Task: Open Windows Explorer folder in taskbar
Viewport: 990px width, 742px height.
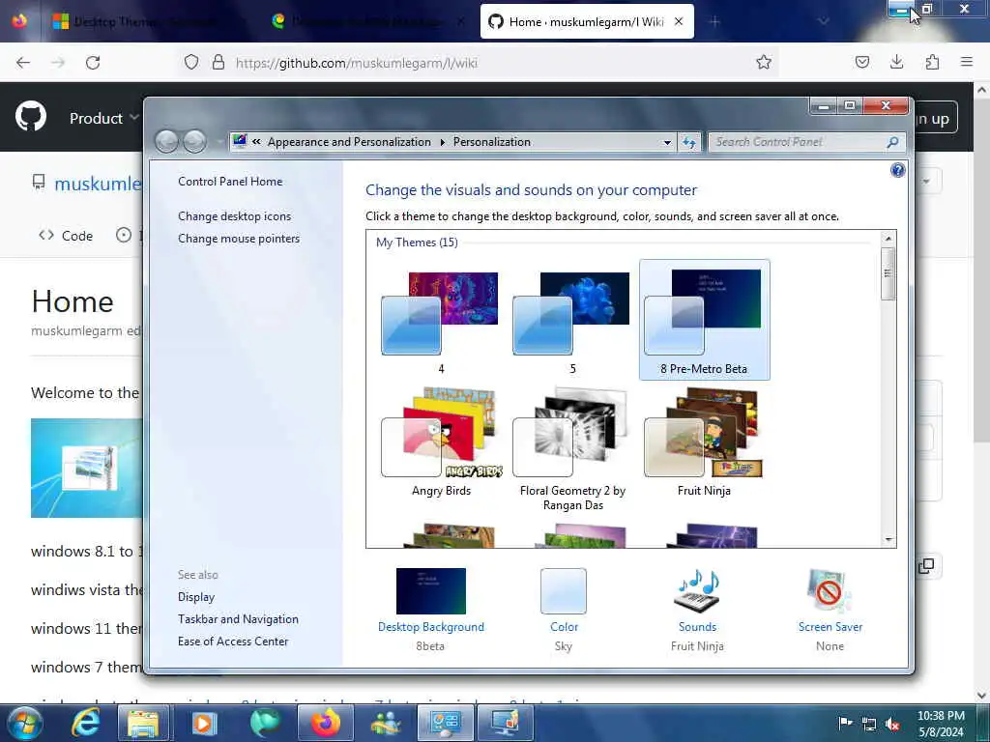Action: (143, 723)
